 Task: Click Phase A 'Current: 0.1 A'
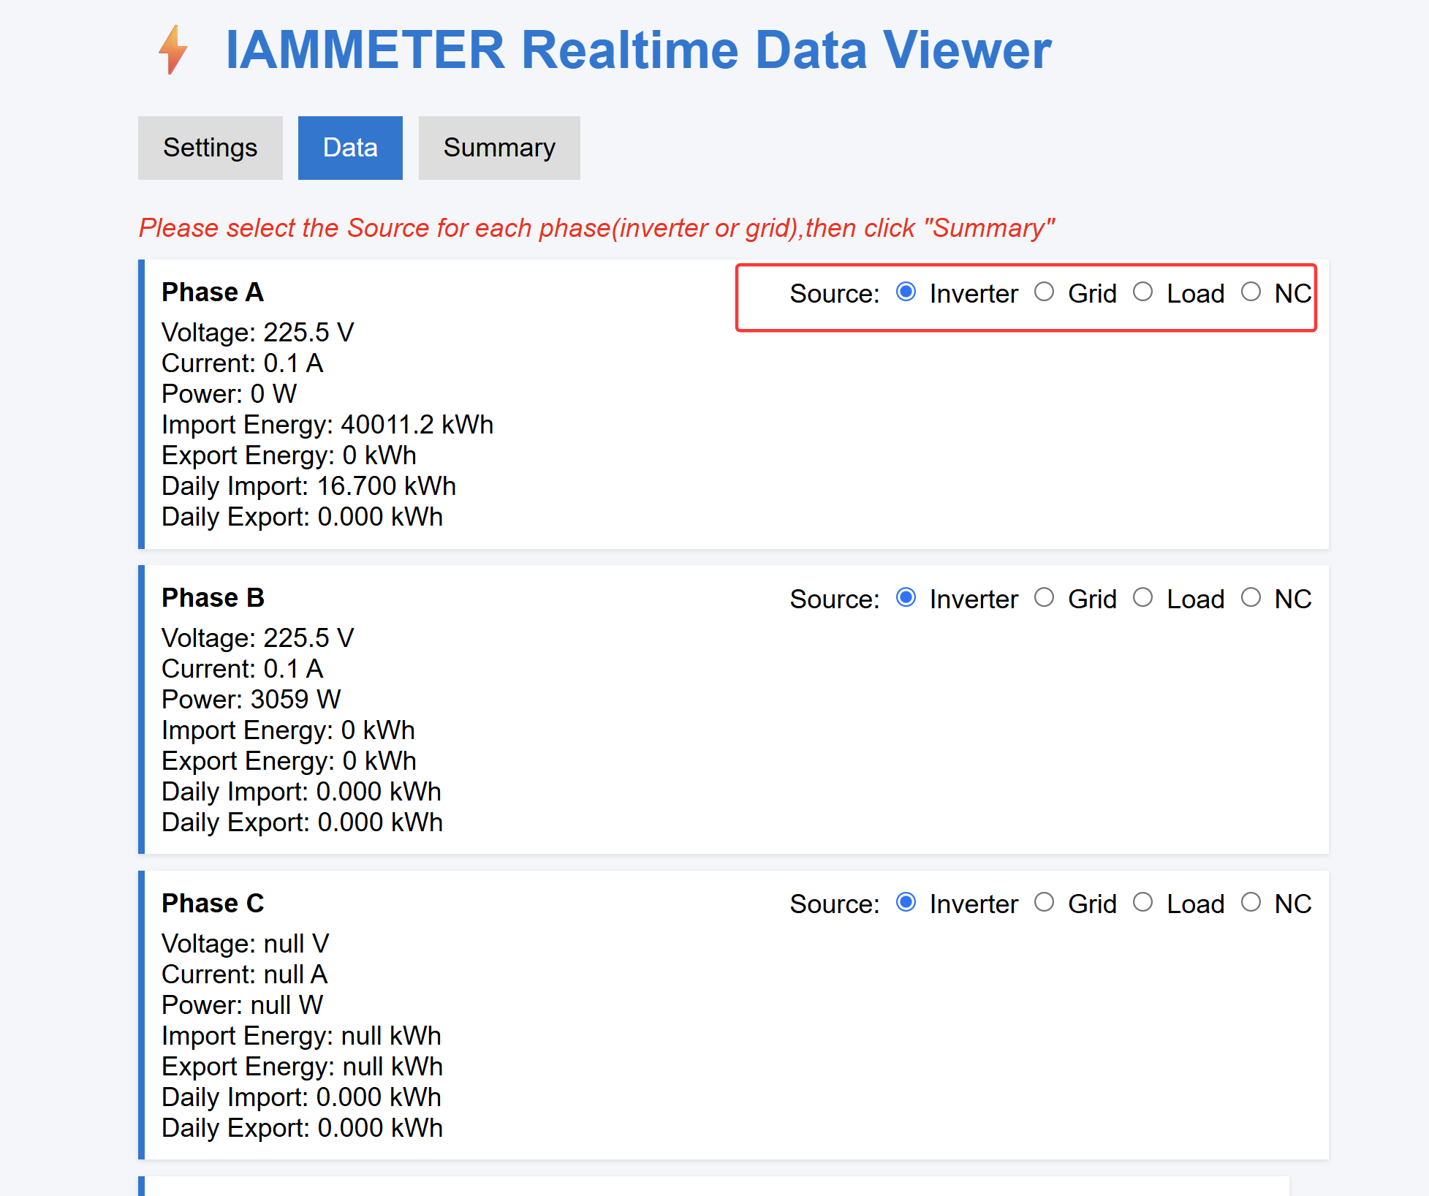(x=242, y=363)
